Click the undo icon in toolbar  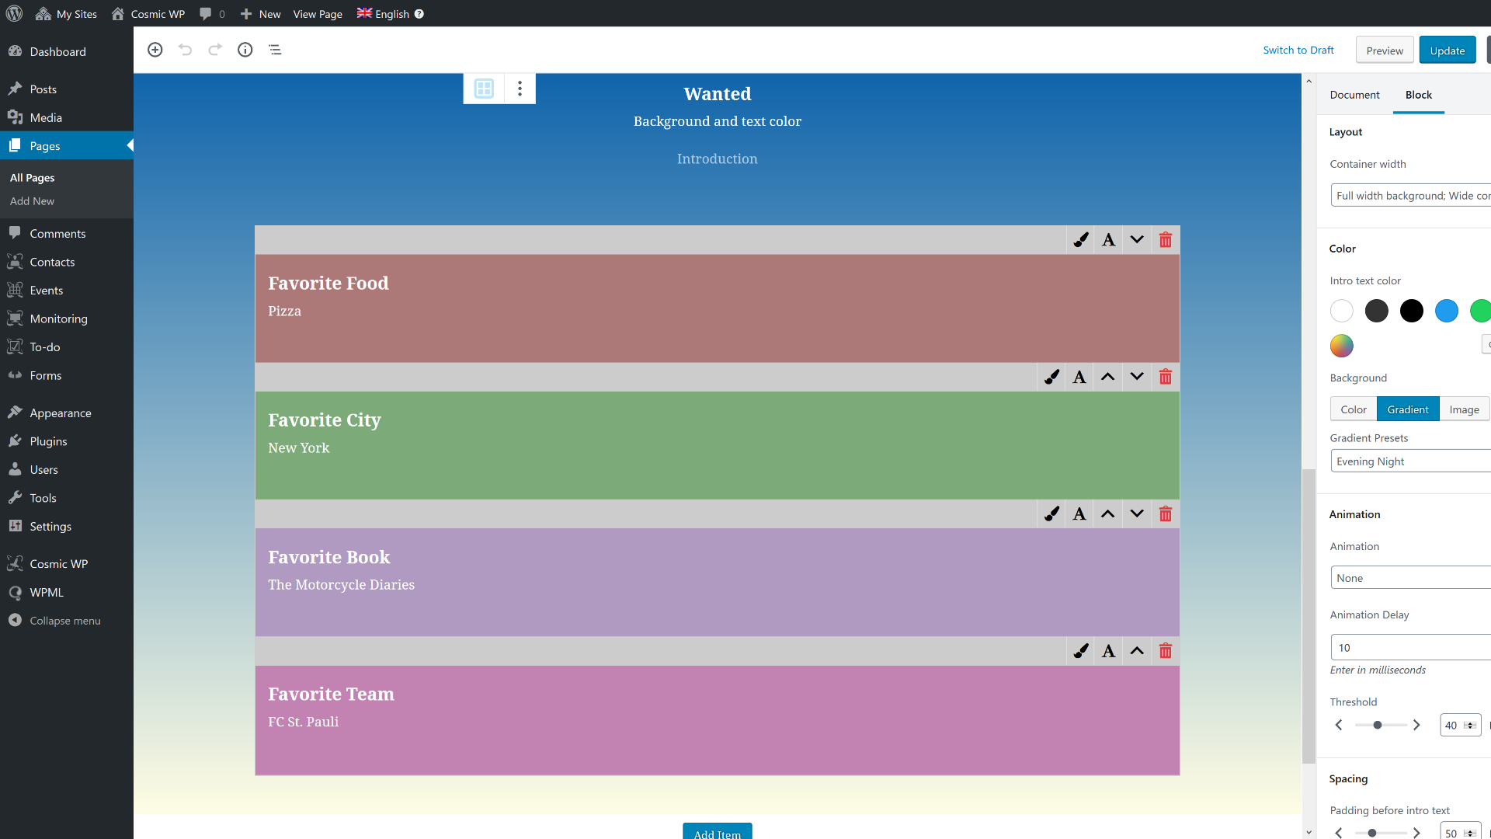point(186,49)
